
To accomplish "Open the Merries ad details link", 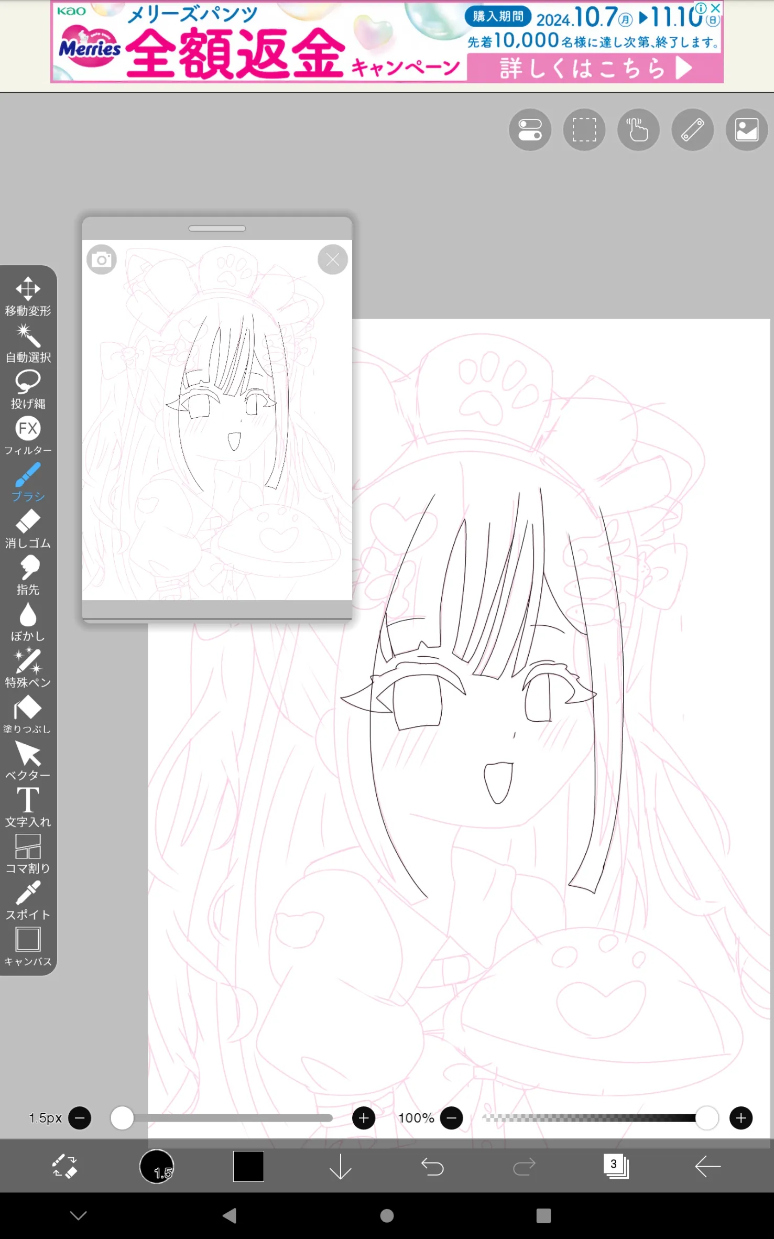I will point(594,68).
